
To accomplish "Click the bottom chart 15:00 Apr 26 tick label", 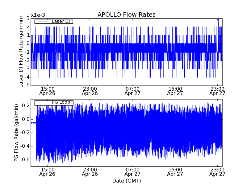I will click(47, 172).
